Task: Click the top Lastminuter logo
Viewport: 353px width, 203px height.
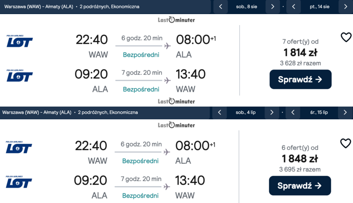Action: click(x=176, y=20)
